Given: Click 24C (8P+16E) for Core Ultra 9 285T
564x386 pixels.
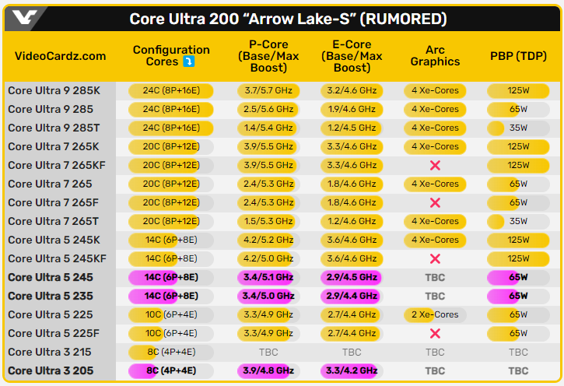Looking at the screenshot, I should point(171,128).
